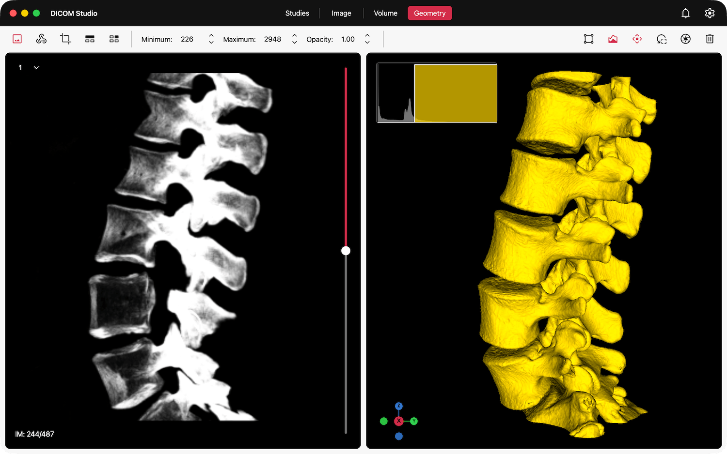
Task: Increase the Maximum value stepper
Action: click(x=294, y=36)
